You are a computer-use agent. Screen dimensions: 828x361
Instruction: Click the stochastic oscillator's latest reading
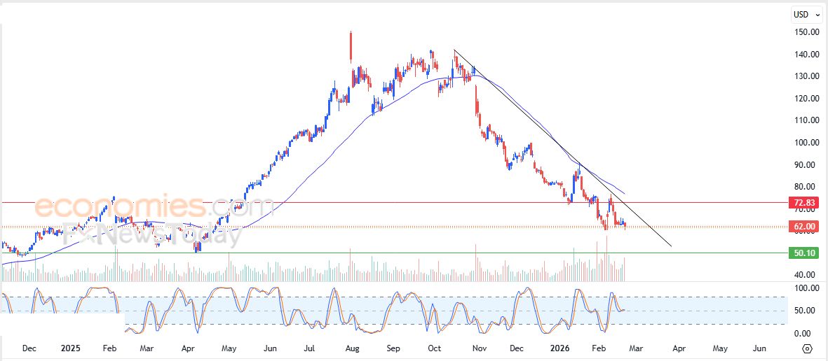(623, 310)
